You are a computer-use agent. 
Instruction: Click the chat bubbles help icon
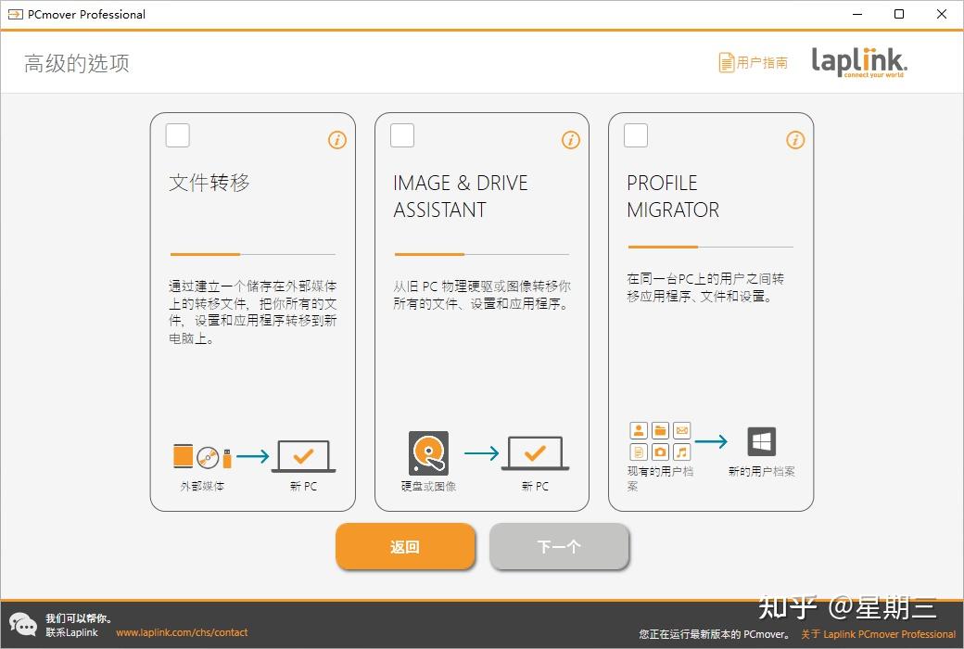tap(23, 624)
